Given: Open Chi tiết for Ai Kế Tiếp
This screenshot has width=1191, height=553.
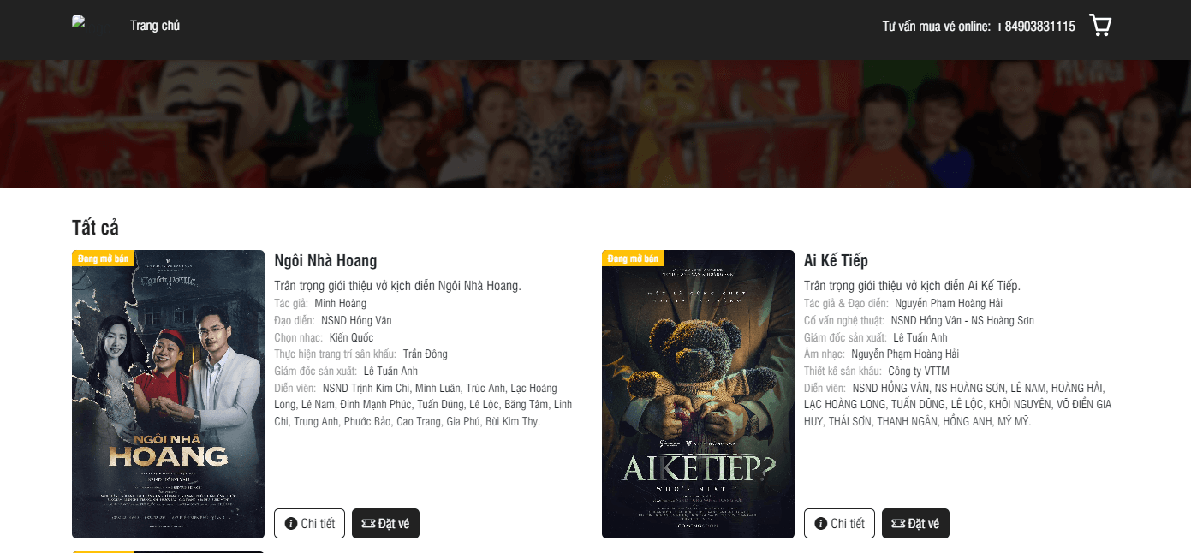Looking at the screenshot, I should (x=839, y=523).
